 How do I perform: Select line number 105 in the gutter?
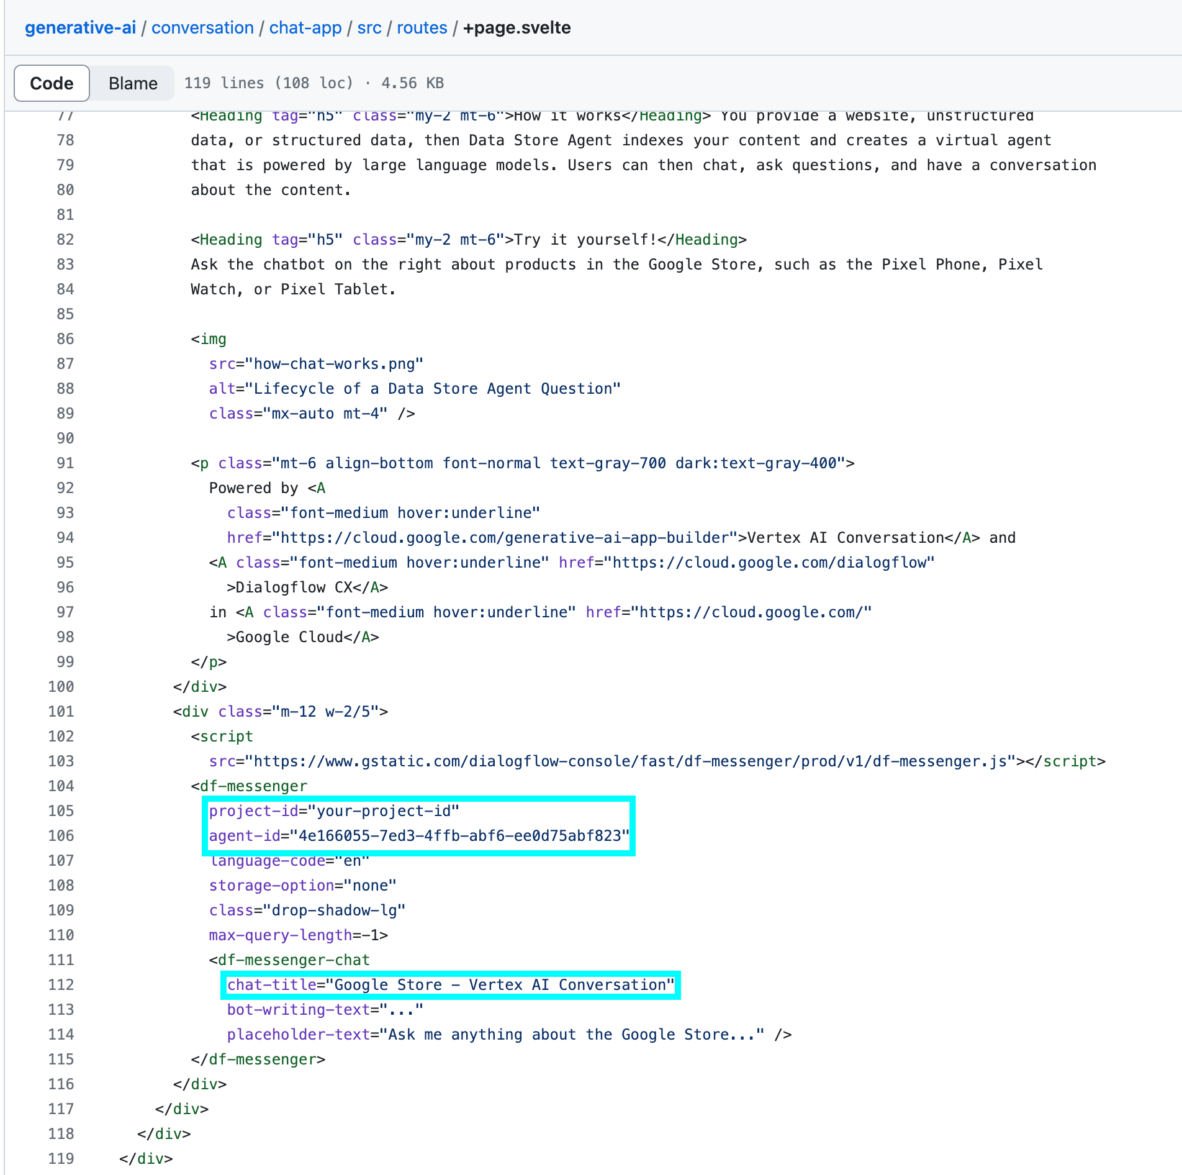click(x=61, y=811)
